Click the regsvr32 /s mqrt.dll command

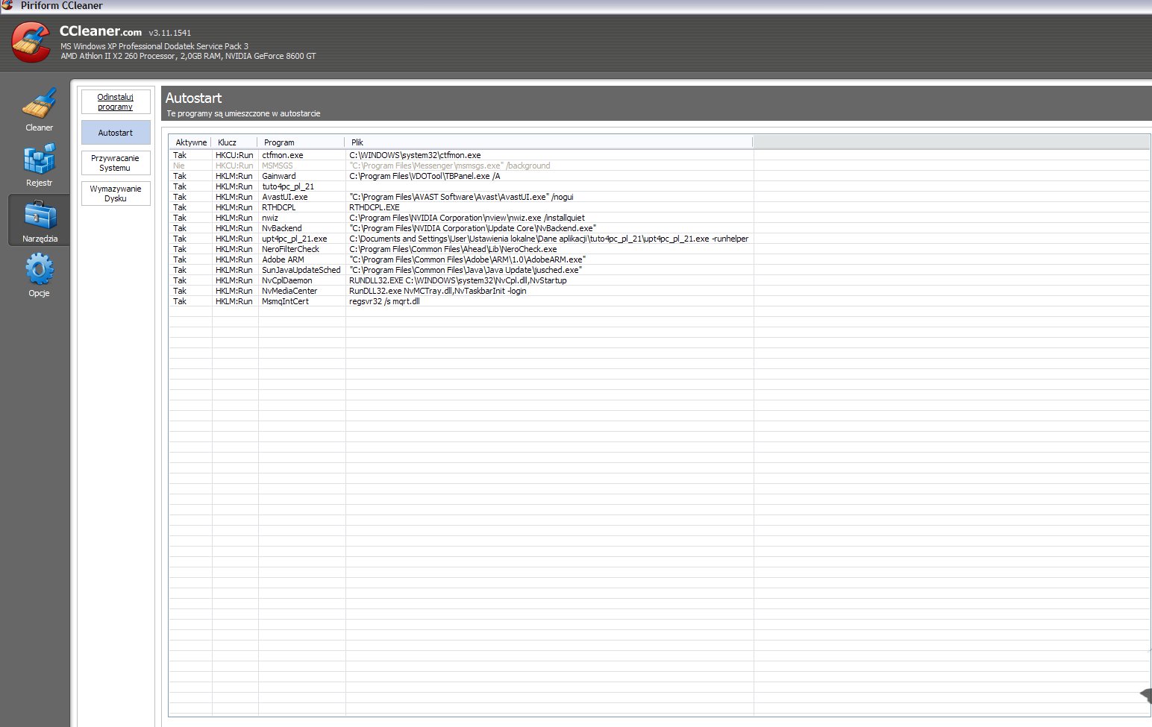[x=384, y=301]
